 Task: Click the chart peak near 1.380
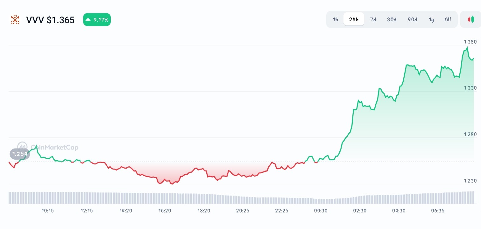coord(467,47)
